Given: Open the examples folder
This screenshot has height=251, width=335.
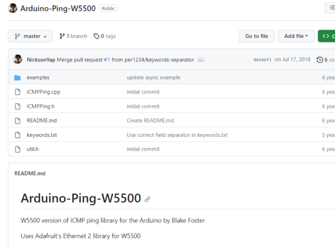Looking at the screenshot, I should click(x=38, y=78).
